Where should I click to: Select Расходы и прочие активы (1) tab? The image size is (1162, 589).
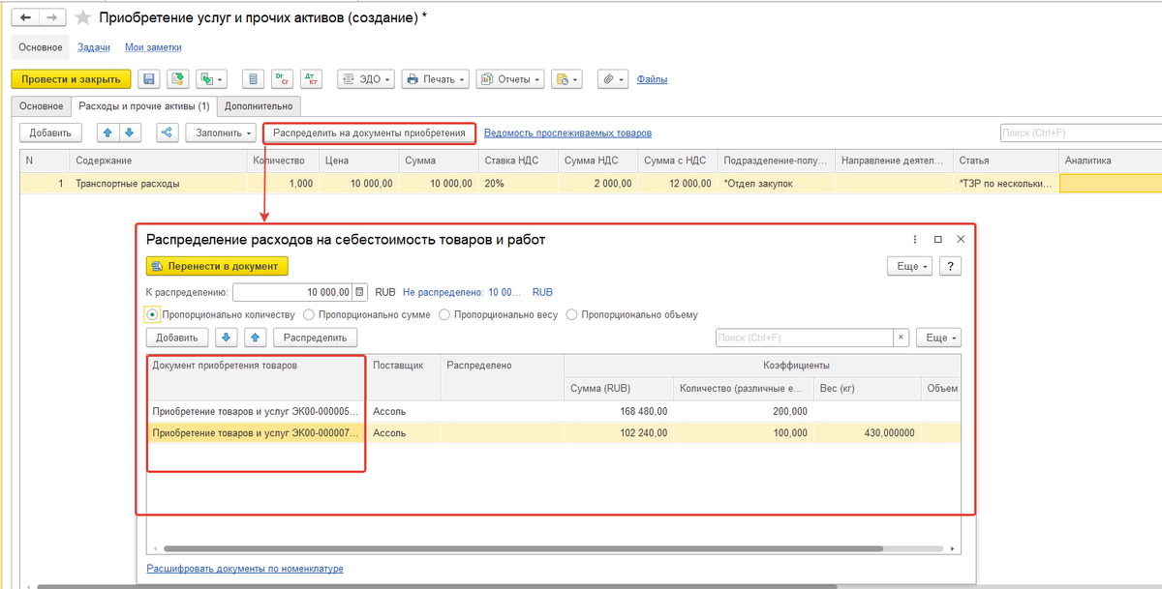[x=143, y=105]
